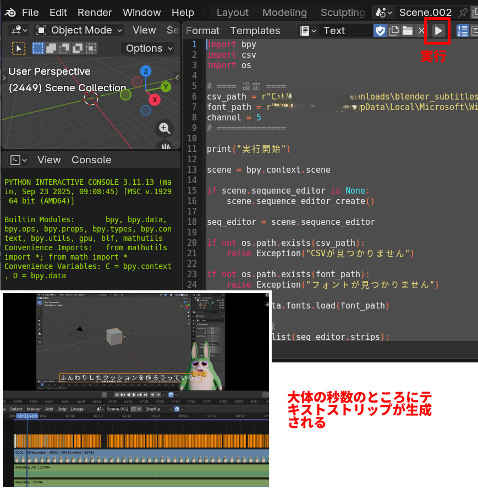
Task: Click the blue Z axis gizmo ball
Action: (146, 71)
